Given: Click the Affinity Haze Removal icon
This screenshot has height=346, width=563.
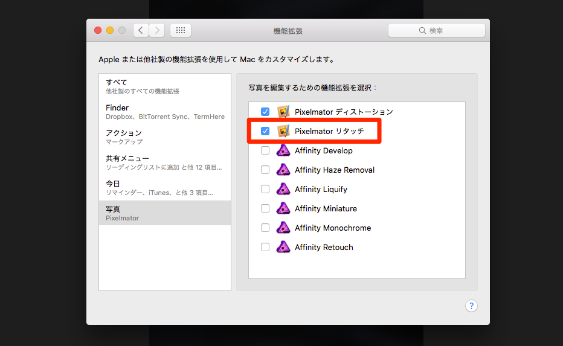Looking at the screenshot, I should (x=283, y=170).
